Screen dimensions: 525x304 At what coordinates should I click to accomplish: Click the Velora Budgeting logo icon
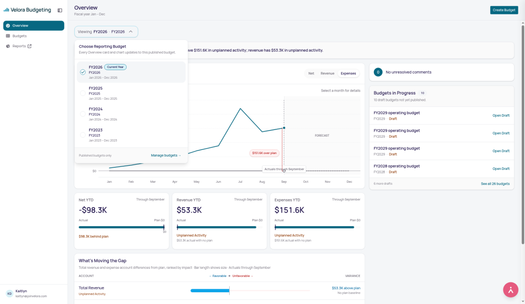click(6, 10)
